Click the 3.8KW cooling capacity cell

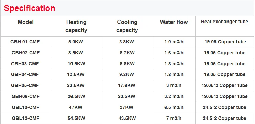click(x=126, y=42)
